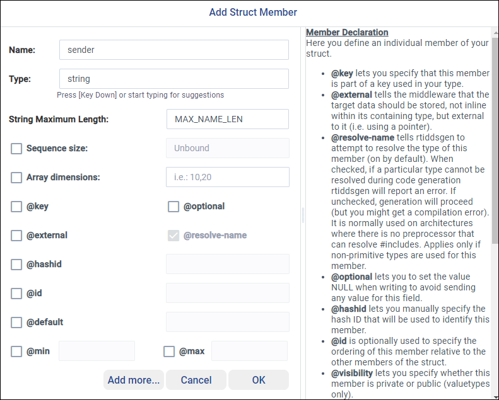Check the @external option
The width and height of the screenshot is (499, 400).
(16, 236)
